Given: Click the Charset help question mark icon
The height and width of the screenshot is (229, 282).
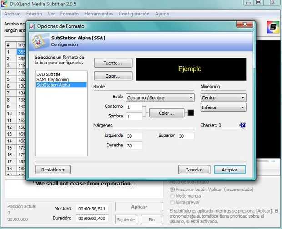Looking at the screenshot, I should click(x=242, y=125).
